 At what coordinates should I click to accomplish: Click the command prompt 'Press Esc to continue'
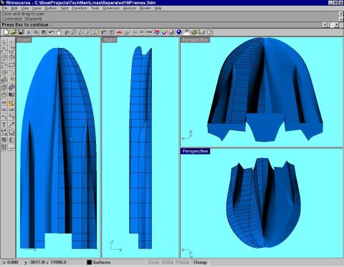[25, 25]
